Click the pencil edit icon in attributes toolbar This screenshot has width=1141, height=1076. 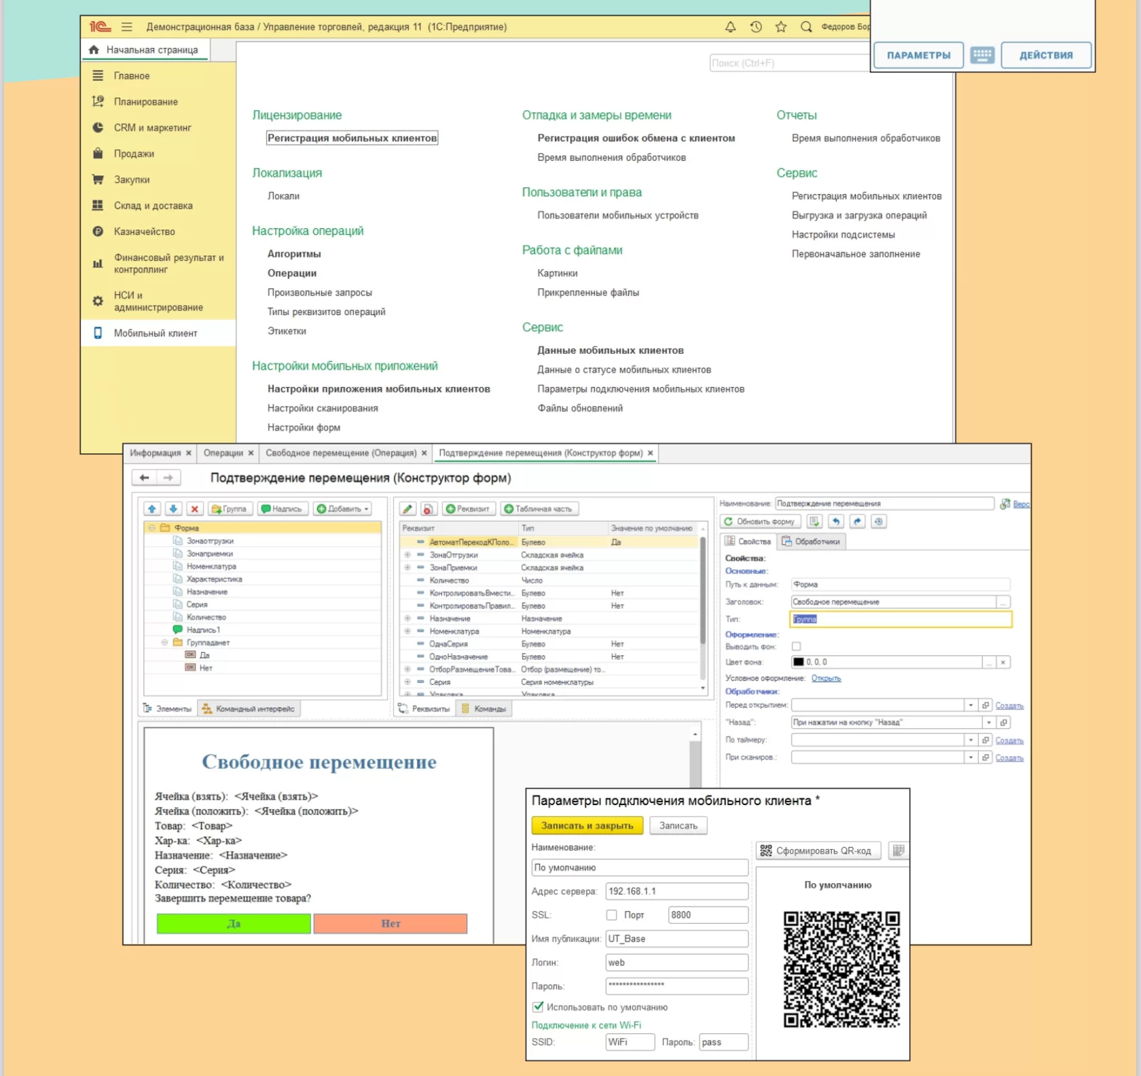click(407, 509)
